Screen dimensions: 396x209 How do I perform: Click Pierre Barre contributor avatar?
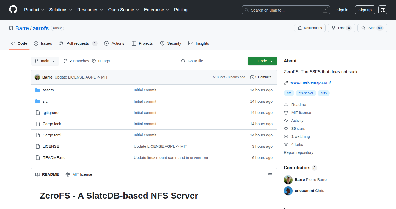(288, 180)
